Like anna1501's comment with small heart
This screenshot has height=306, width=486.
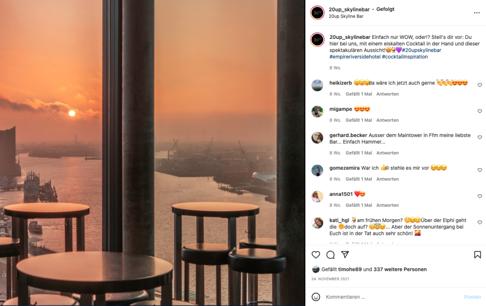pos(479,196)
